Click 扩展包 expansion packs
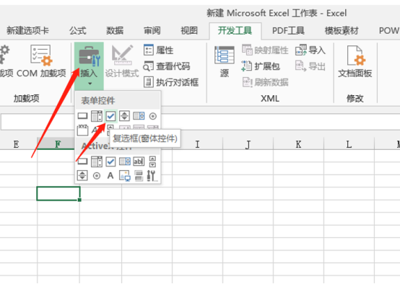Screen dimensions: 400x284 point(261,66)
